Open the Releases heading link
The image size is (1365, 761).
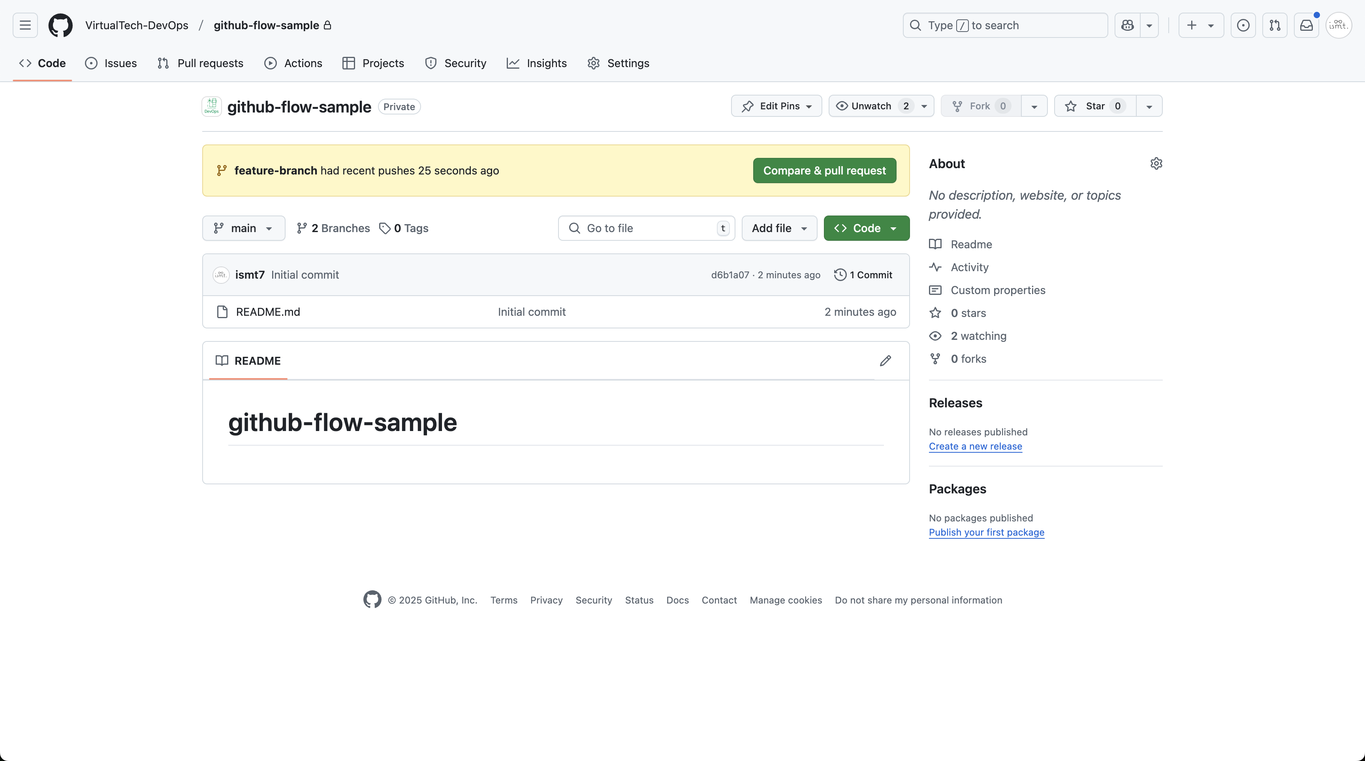(x=955, y=403)
